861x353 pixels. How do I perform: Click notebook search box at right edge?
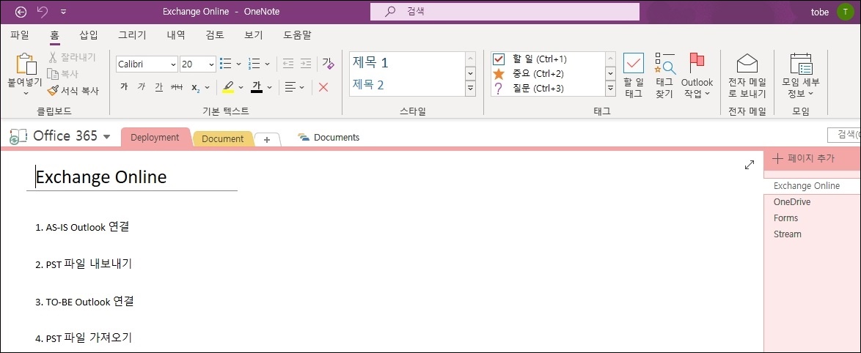(844, 135)
